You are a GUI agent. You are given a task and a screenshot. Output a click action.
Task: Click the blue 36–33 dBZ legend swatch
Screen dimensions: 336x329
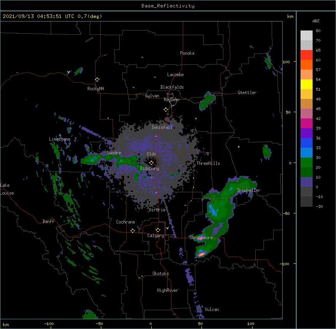tap(306, 143)
